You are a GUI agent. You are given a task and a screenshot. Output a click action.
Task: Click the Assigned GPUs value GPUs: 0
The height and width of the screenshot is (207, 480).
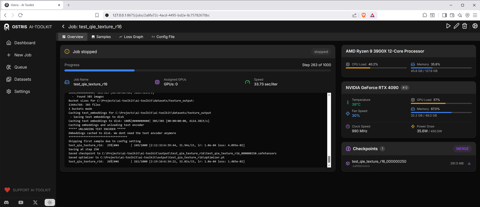171,84
